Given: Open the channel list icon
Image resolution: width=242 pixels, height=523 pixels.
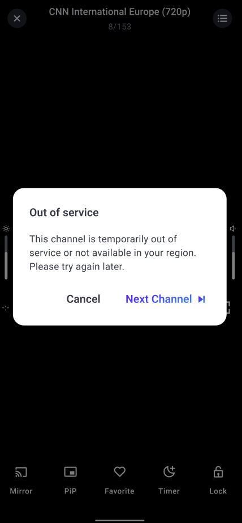Looking at the screenshot, I should 222,18.
